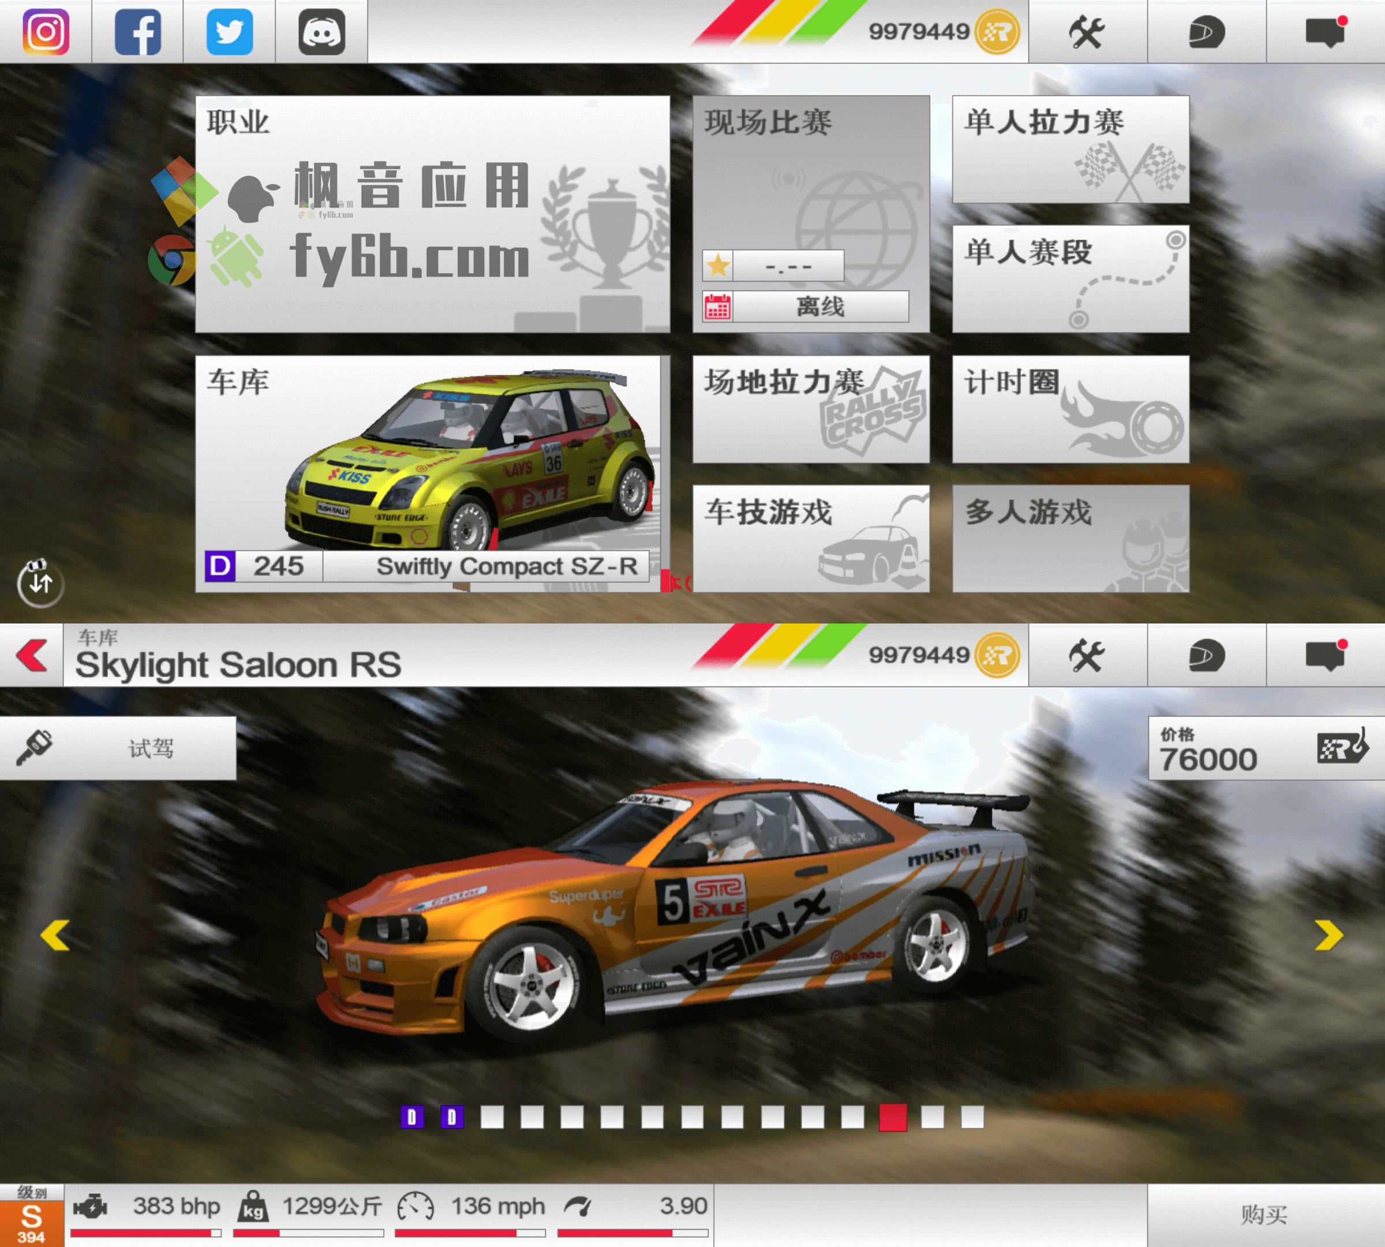This screenshot has width=1385, height=1247.
Task: Click the sync data icon at left
Action: (x=40, y=583)
